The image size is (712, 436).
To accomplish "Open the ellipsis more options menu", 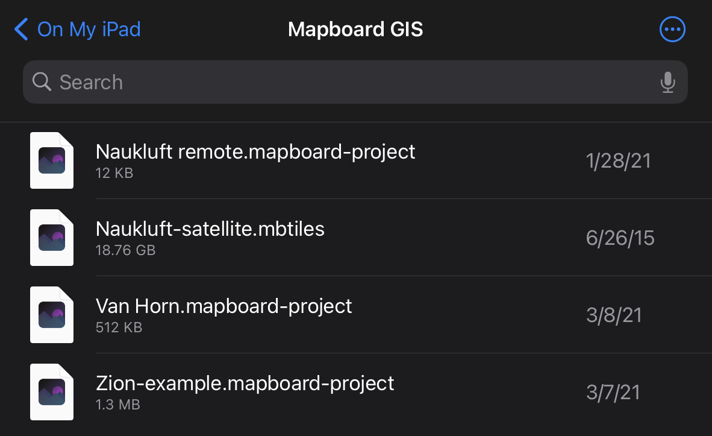I will click(x=672, y=29).
